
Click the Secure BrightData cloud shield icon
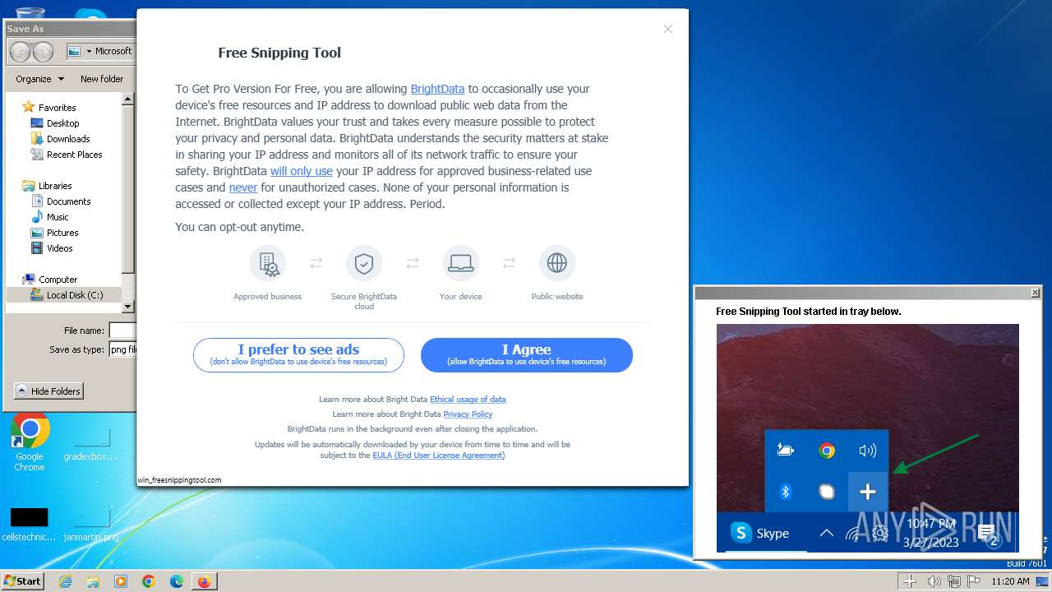364,263
